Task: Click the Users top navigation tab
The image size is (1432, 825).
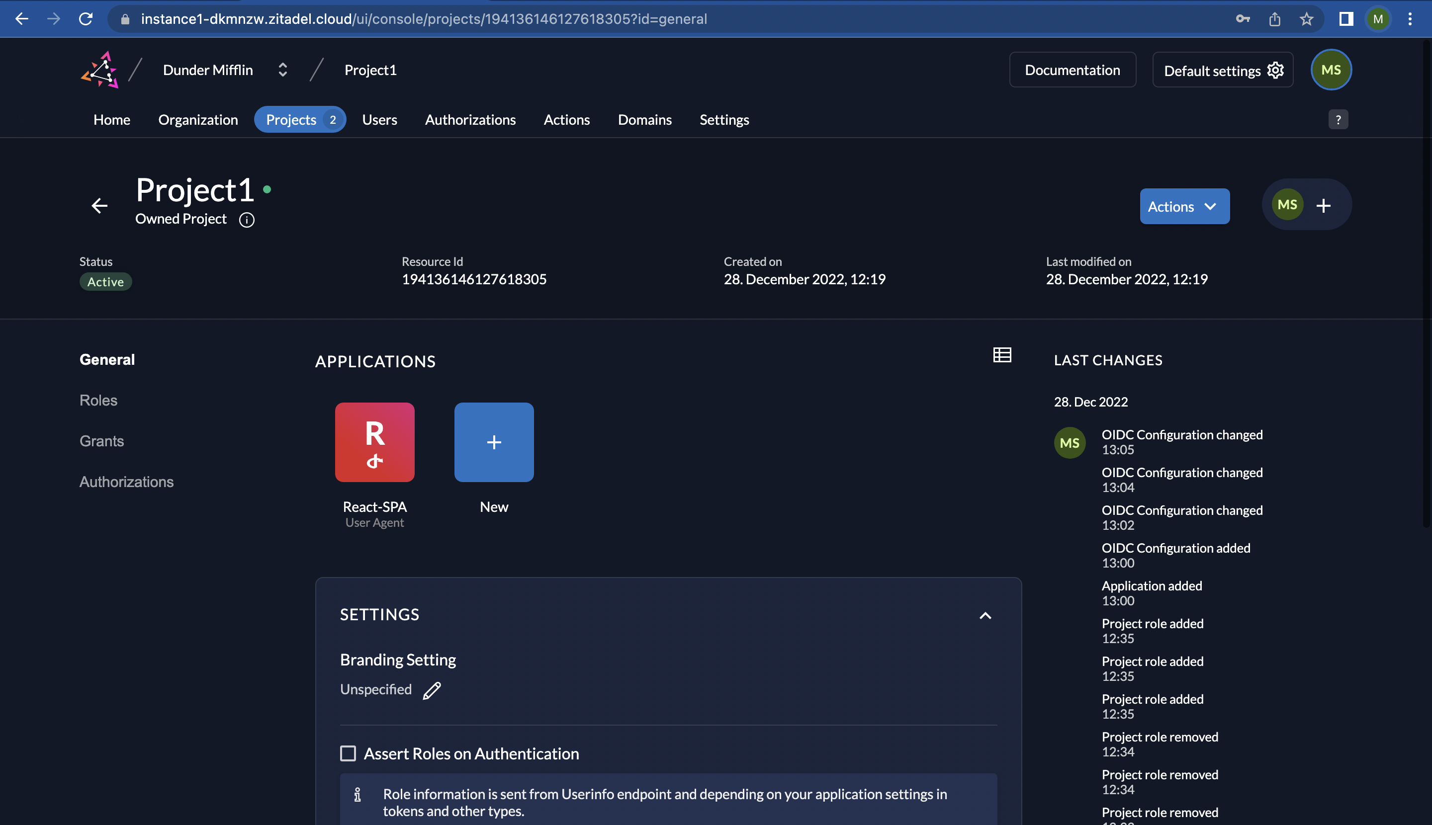Action: 379,120
